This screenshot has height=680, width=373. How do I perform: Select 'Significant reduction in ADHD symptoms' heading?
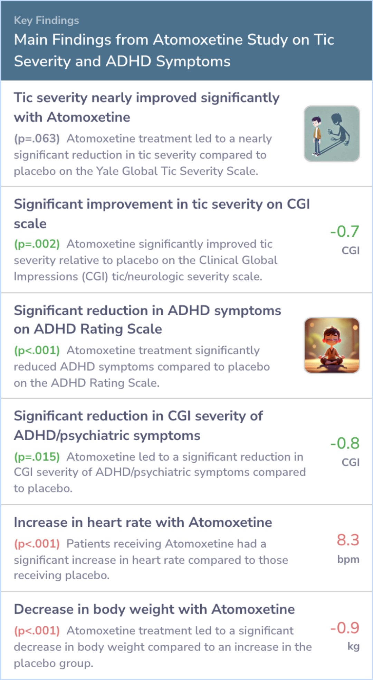pos(147,319)
